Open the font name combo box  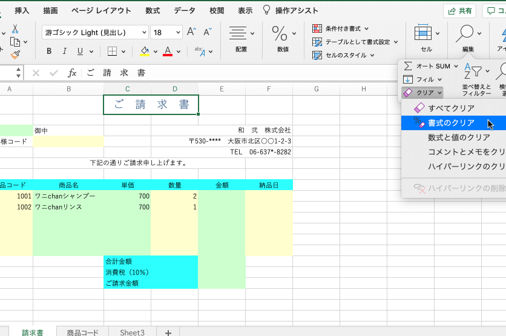click(95, 32)
